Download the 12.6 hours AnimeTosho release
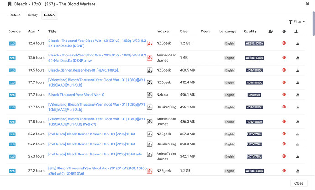Viewport: 315px width, 190px height. (x=298, y=58)
